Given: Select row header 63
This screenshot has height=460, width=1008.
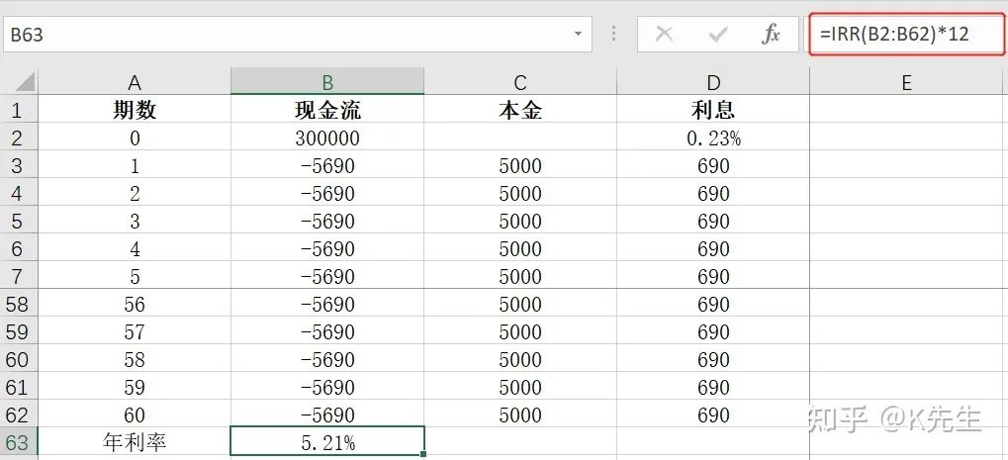Looking at the screenshot, I should (19, 442).
